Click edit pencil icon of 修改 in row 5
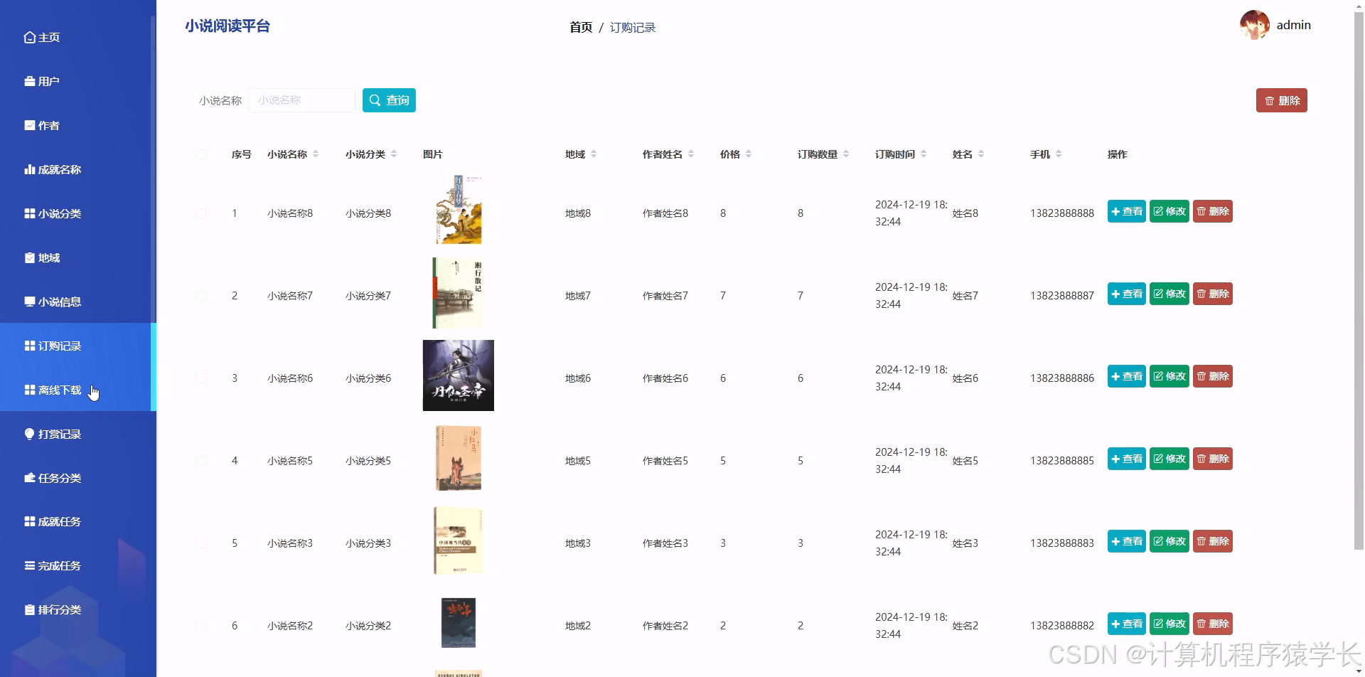 pyautogui.click(x=1158, y=541)
